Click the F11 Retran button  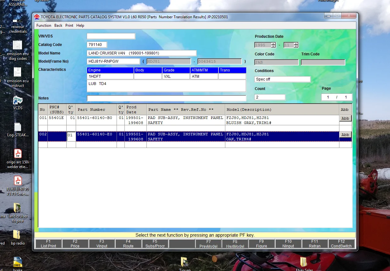pos(315,244)
